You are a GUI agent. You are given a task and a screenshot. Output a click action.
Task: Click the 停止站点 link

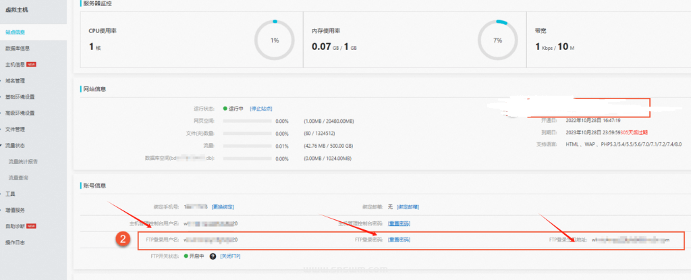(x=261, y=109)
